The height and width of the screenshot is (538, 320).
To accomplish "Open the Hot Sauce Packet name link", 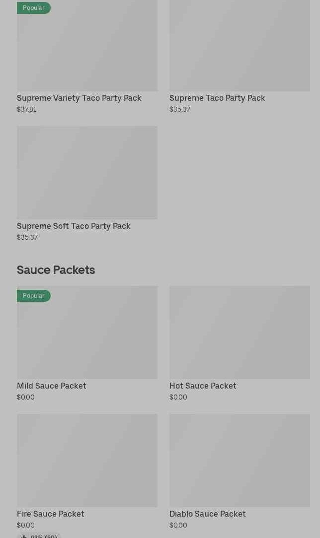I will coord(203,386).
